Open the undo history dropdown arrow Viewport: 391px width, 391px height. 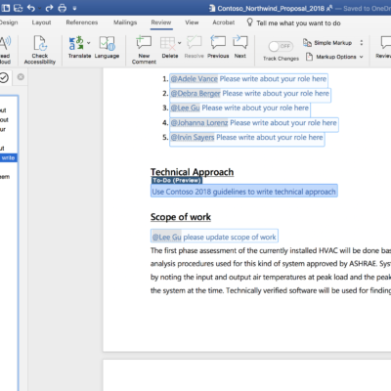(x=40, y=8)
